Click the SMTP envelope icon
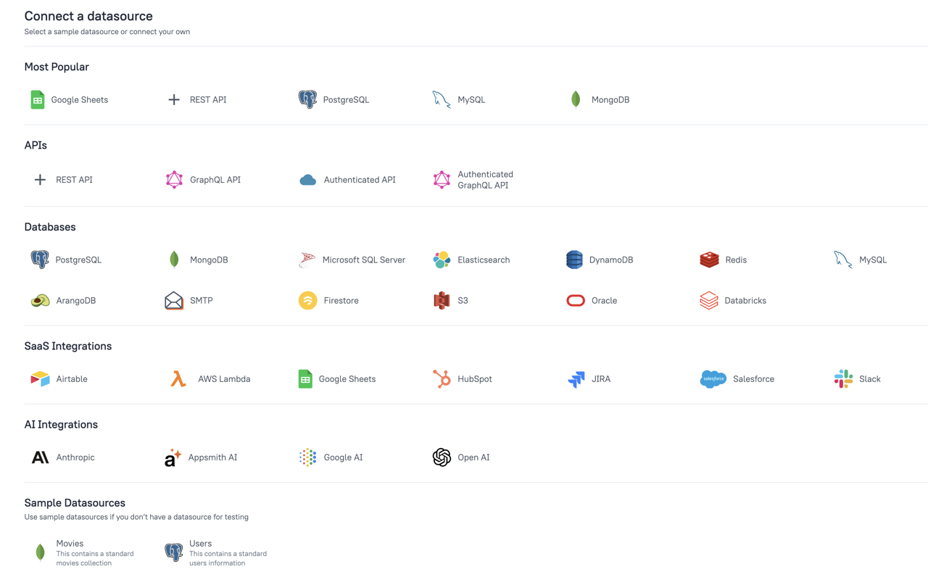 174,300
